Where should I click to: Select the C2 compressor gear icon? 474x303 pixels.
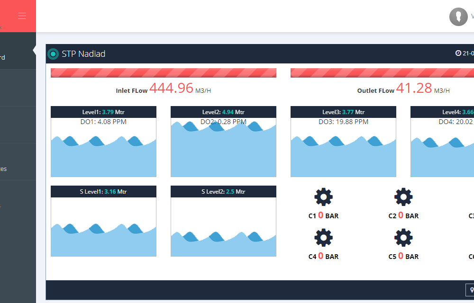pos(403,197)
